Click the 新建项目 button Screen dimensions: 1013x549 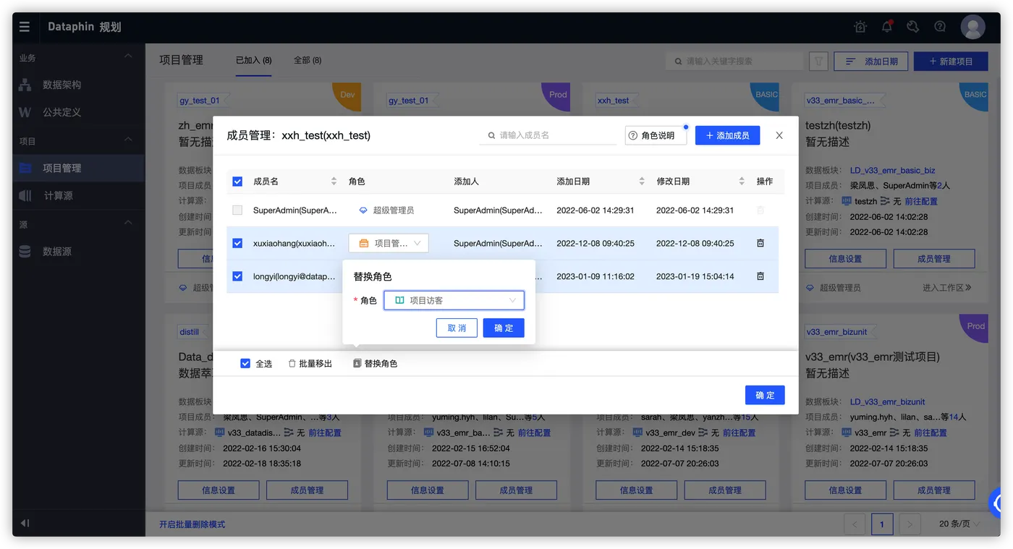pos(951,61)
